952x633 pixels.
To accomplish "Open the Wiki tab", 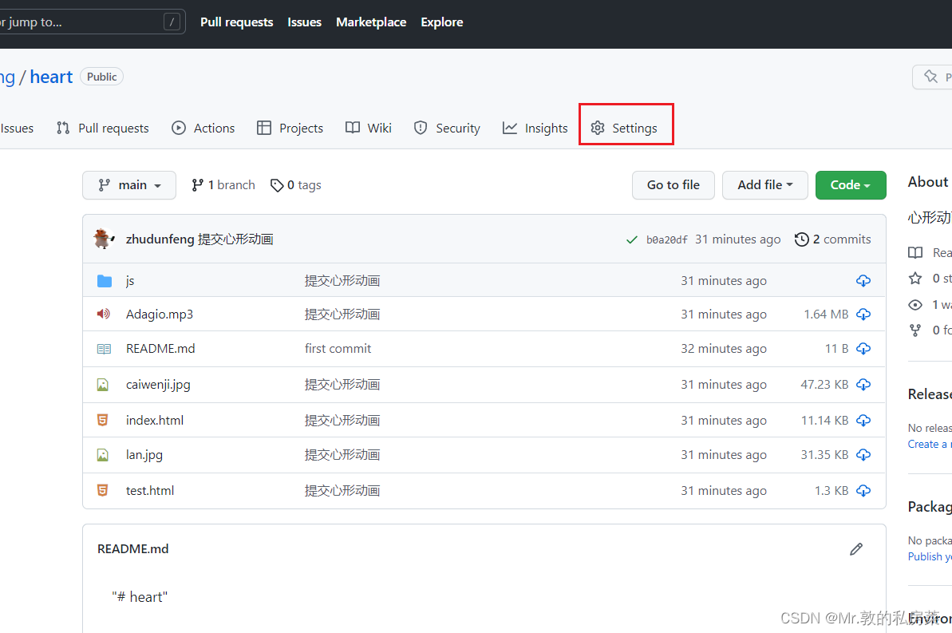I will coord(369,129).
